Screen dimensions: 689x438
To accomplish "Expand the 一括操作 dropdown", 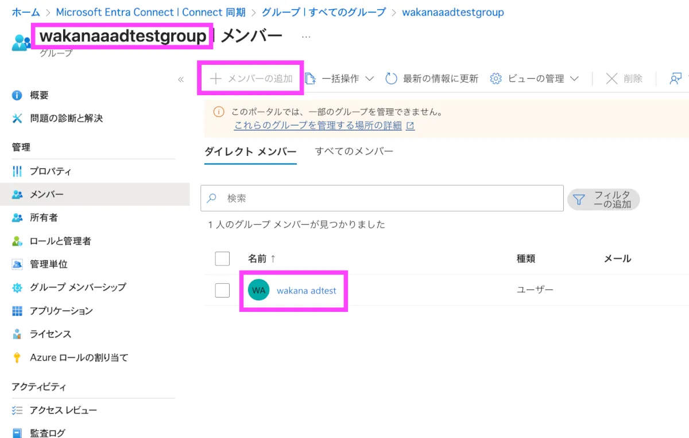I will coord(339,79).
